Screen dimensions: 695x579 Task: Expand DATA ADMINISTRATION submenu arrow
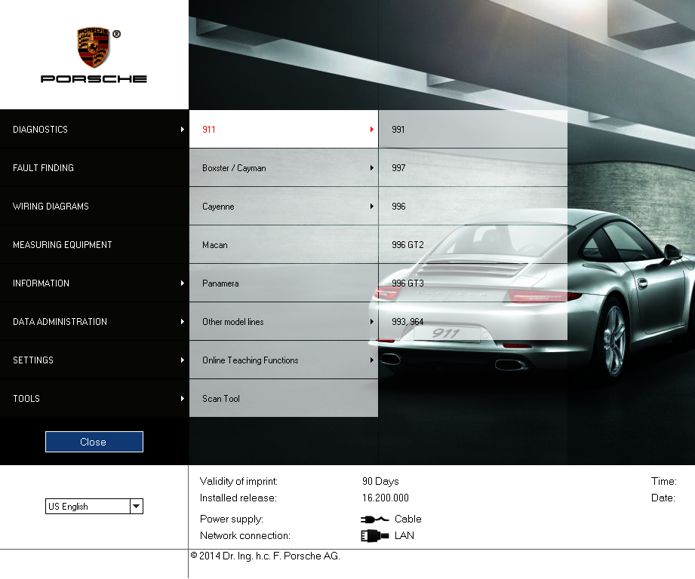(x=182, y=322)
